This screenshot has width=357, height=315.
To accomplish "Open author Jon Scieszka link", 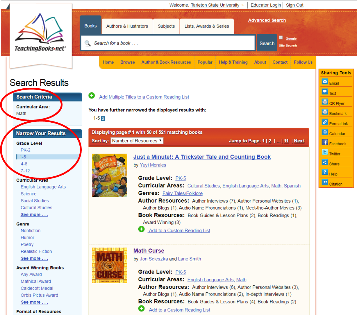I will [x=154, y=259].
